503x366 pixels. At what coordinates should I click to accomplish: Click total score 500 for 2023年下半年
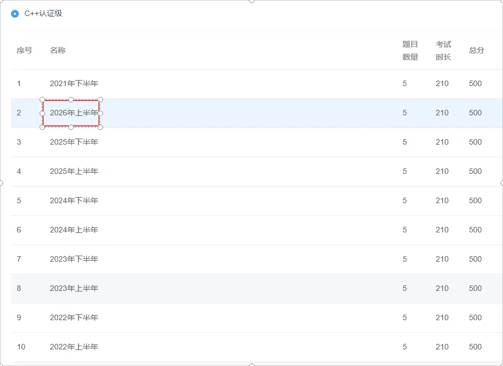(x=475, y=259)
